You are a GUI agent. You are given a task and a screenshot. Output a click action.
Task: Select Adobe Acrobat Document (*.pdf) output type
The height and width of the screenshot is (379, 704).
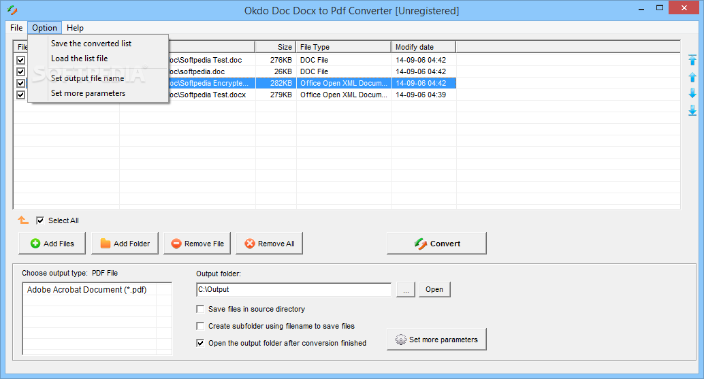(x=86, y=290)
